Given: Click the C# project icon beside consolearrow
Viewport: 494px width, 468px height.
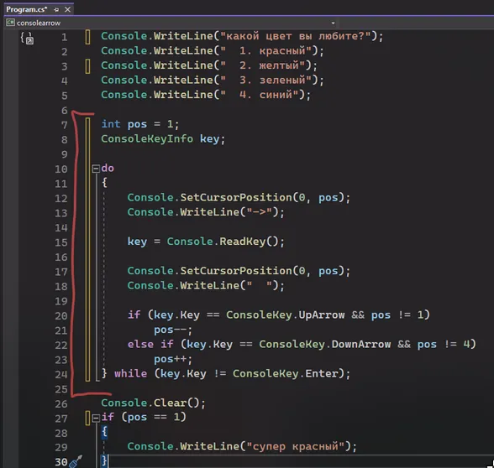Looking at the screenshot, I should pyautogui.click(x=10, y=23).
